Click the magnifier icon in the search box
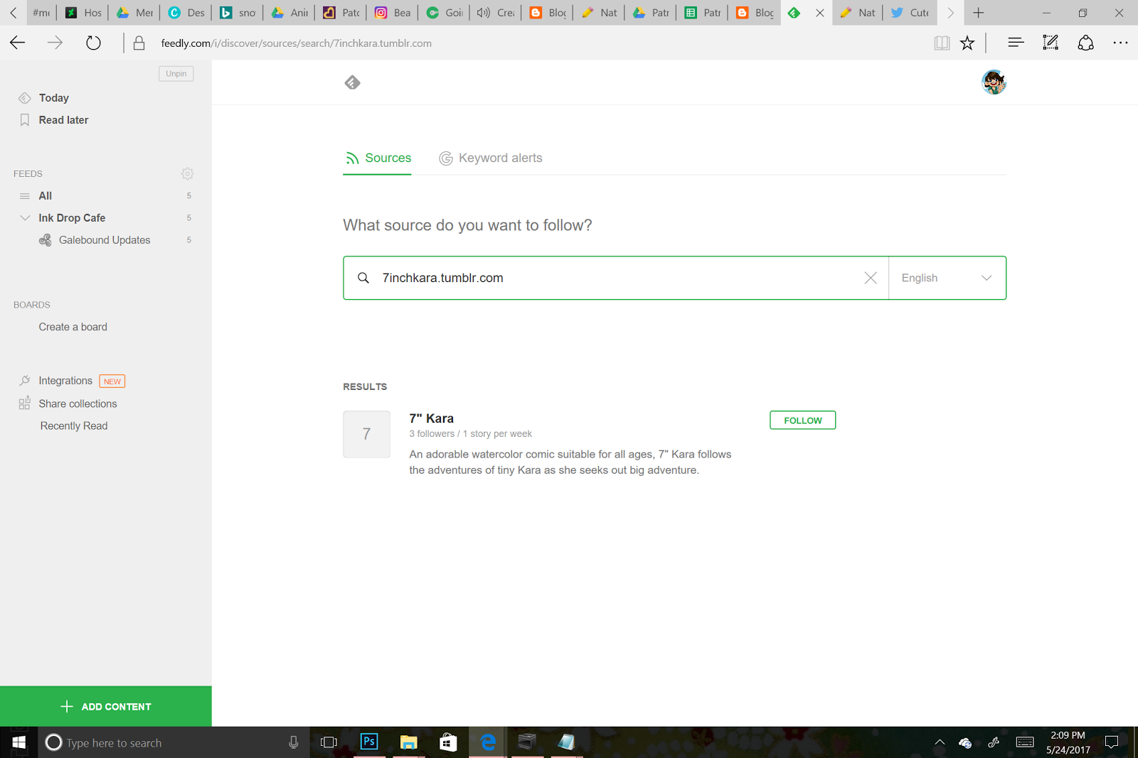 click(363, 278)
